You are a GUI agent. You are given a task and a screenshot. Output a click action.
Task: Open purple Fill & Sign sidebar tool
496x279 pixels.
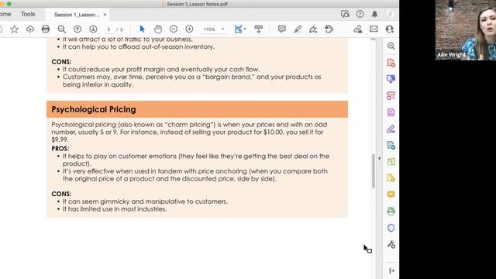click(x=391, y=129)
